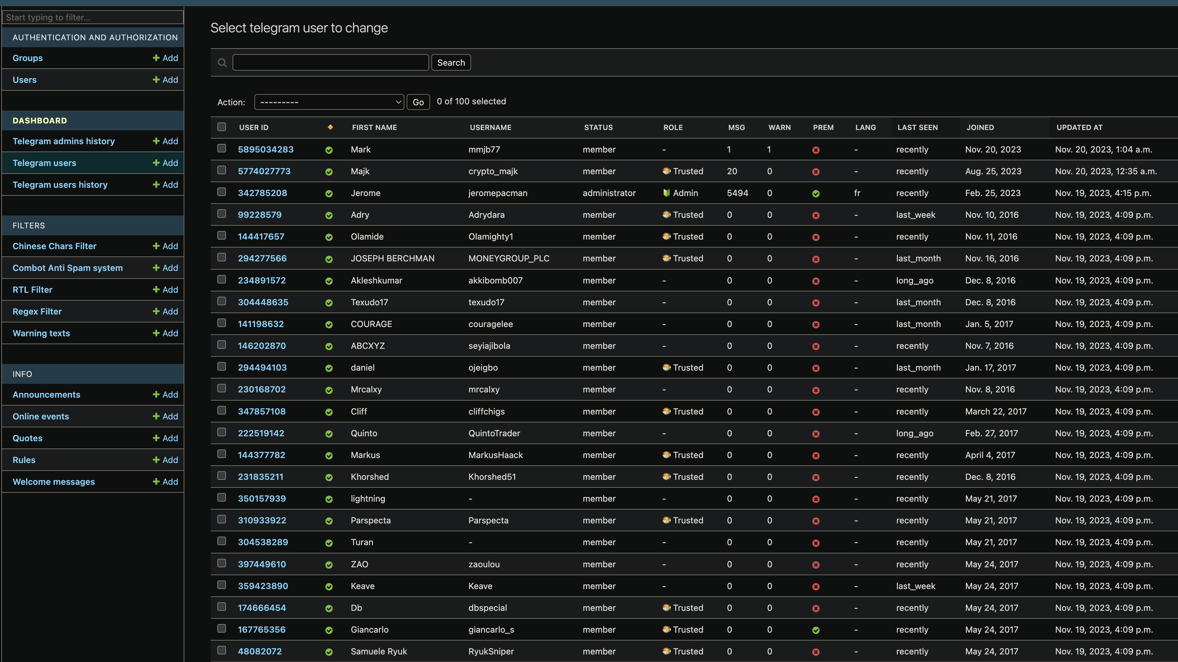Viewport: 1178px width, 662px height.
Task: Click 'last_week' in the Keave row
Action: click(x=915, y=586)
